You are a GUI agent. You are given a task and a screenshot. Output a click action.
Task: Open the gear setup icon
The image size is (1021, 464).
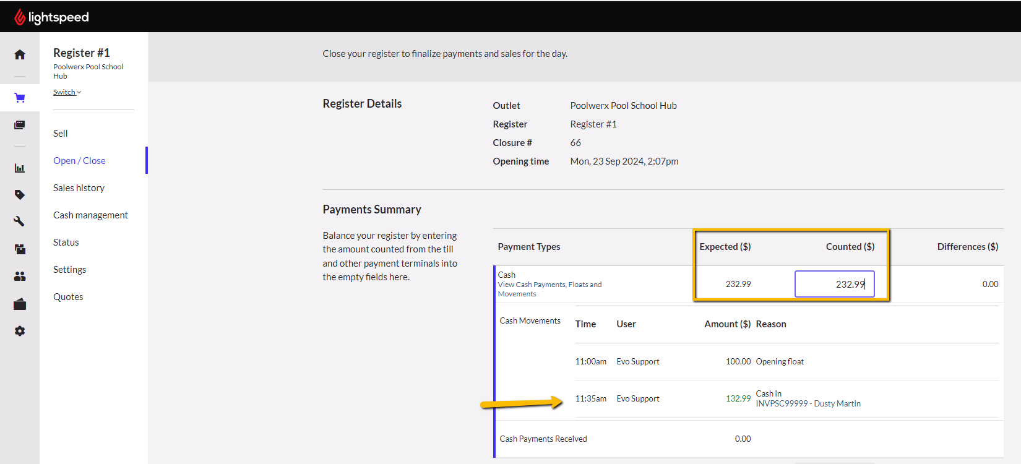click(x=20, y=331)
